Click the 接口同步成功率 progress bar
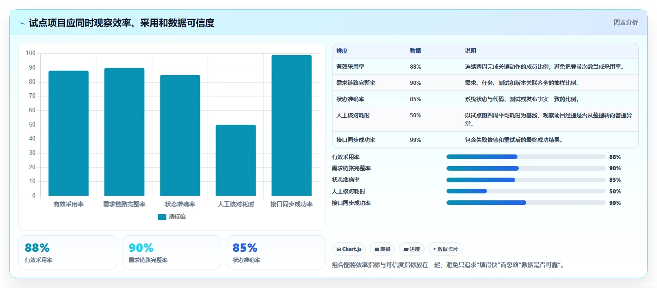The height and width of the screenshot is (288, 657). 526,203
